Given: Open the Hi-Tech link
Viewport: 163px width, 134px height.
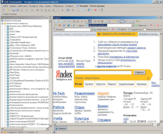Looking at the screenshot, I should pyautogui.click(x=59, y=93).
